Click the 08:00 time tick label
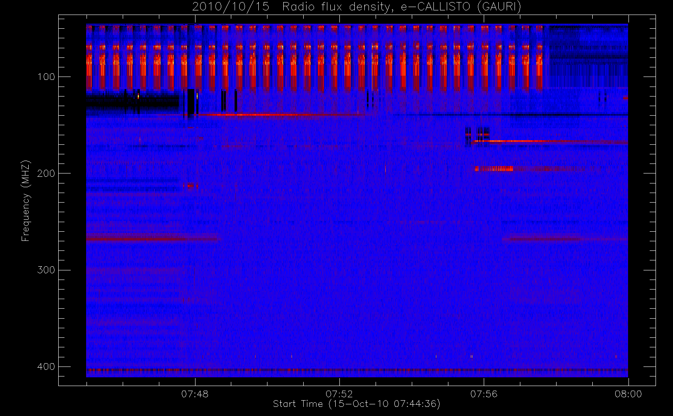Viewport: 673px width, 416px height. [x=628, y=394]
